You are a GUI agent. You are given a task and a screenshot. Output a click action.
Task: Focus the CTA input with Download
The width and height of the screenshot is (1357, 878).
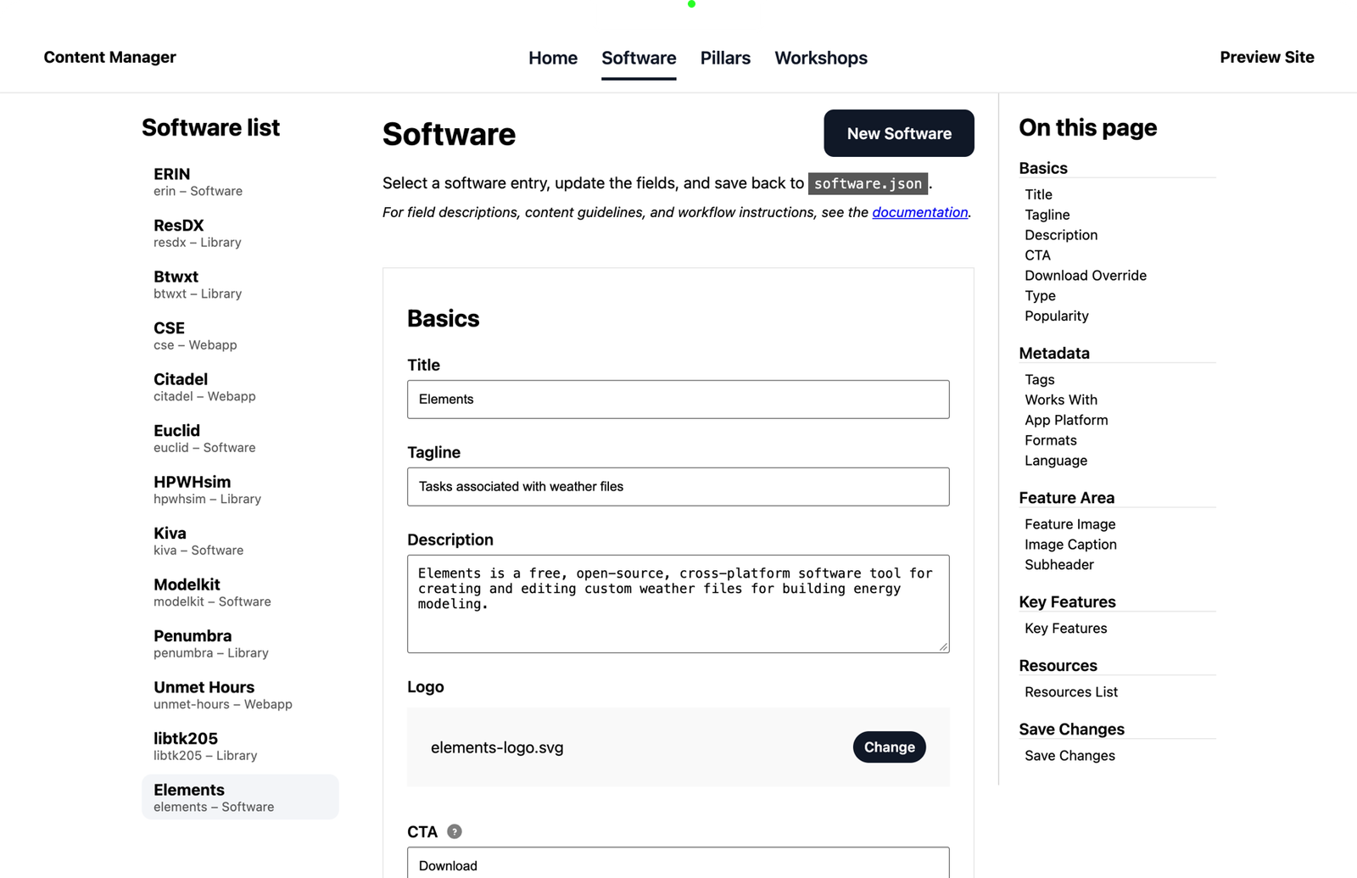pyautogui.click(x=678, y=863)
